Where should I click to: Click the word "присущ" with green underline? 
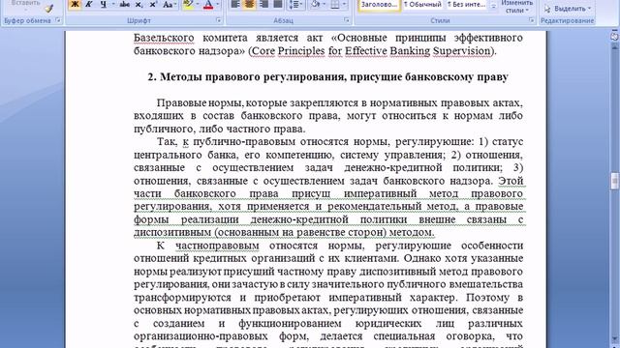click(x=311, y=193)
